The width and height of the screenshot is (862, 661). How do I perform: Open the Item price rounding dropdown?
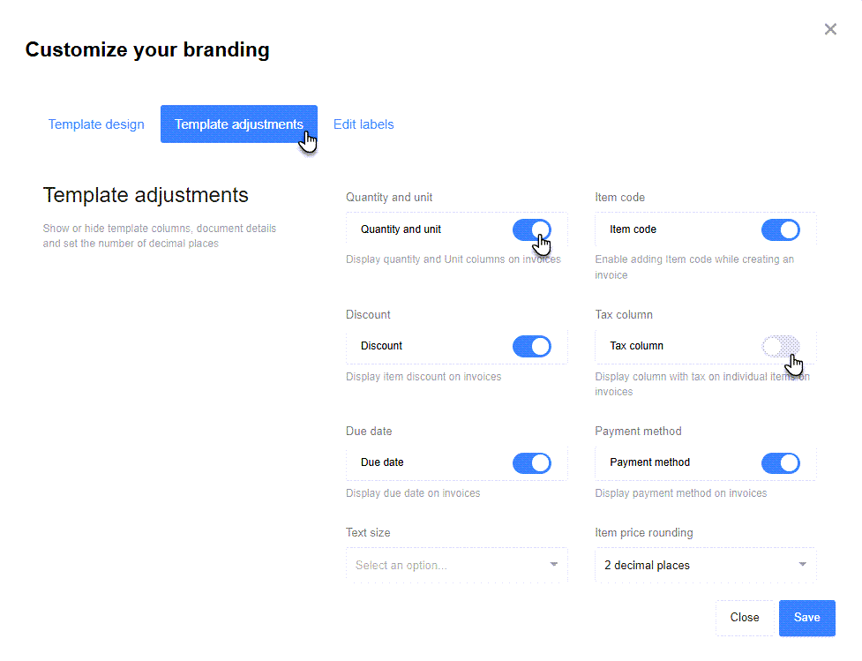pos(705,565)
